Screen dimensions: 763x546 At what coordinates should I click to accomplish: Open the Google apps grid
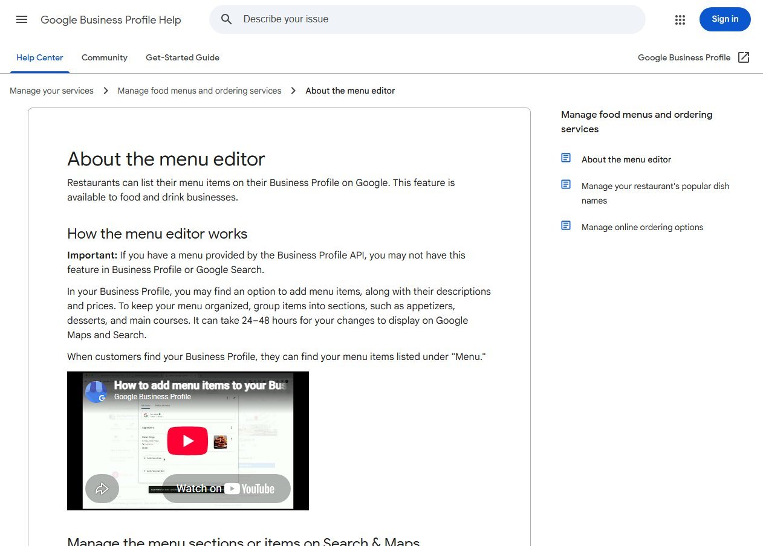(680, 19)
